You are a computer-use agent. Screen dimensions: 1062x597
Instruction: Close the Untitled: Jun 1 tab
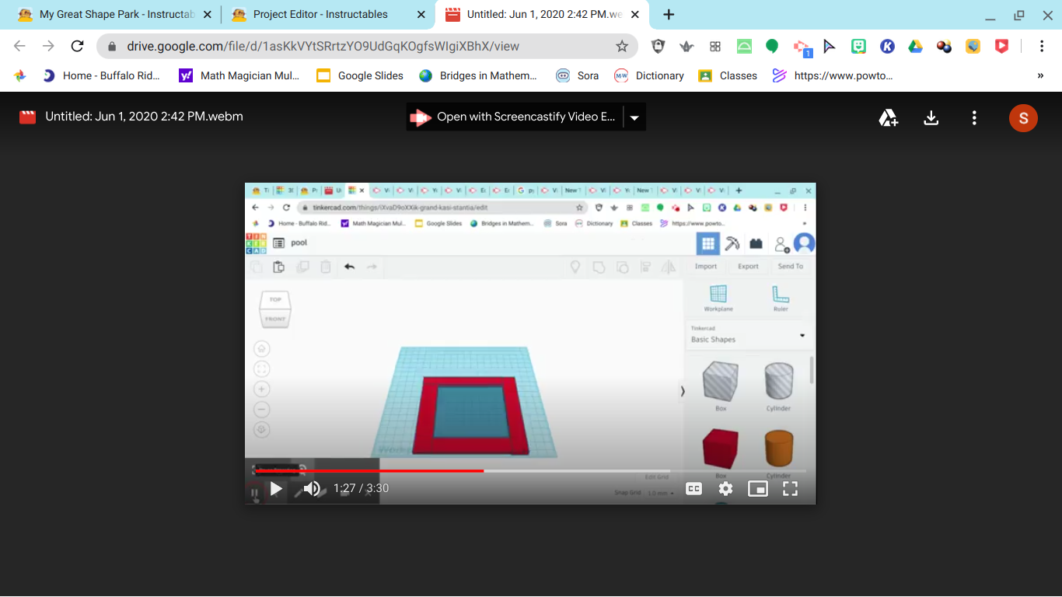635,15
